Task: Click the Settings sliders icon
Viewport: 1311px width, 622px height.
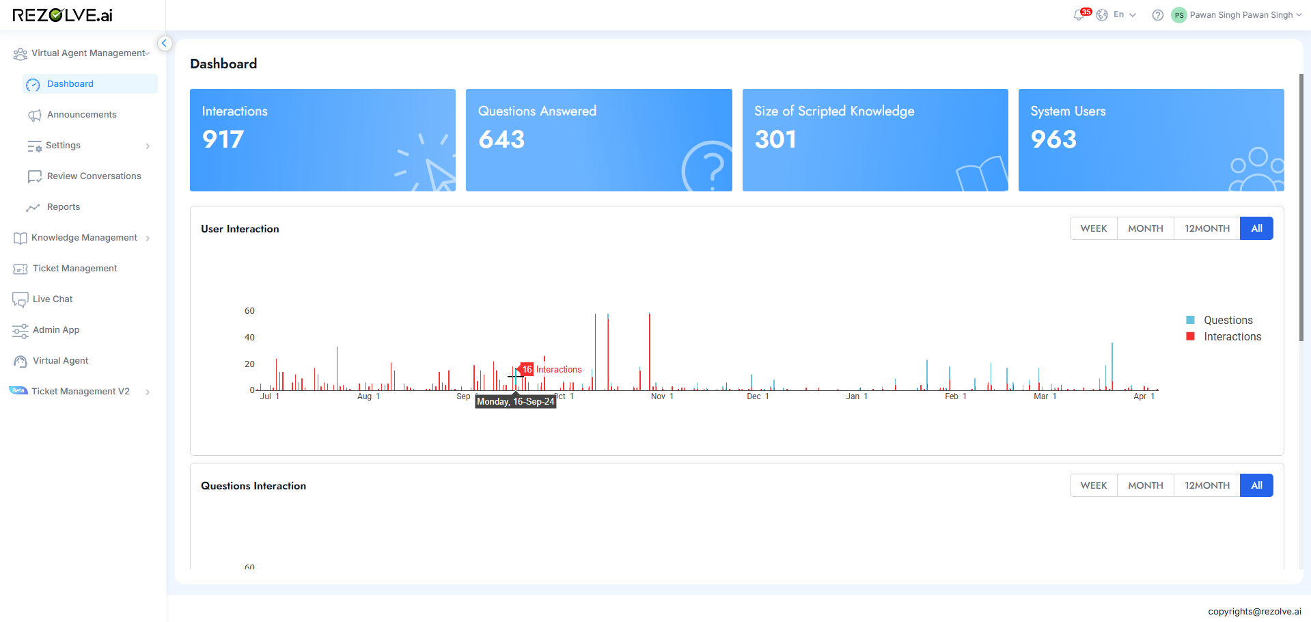Action: tap(34, 146)
